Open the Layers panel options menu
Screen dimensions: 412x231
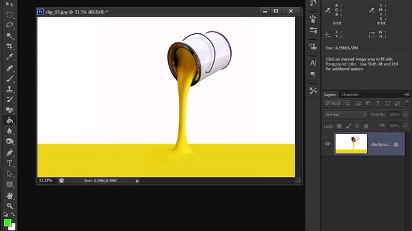click(x=406, y=94)
